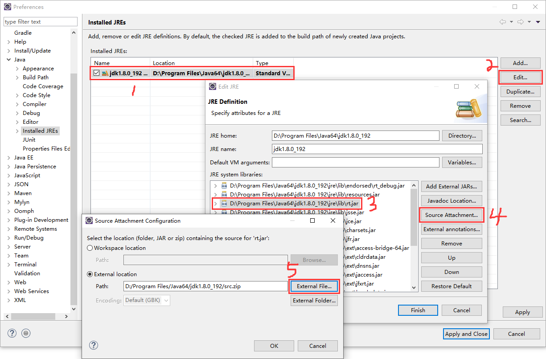
Task: Open the Maven preferences category
Action: (23, 193)
